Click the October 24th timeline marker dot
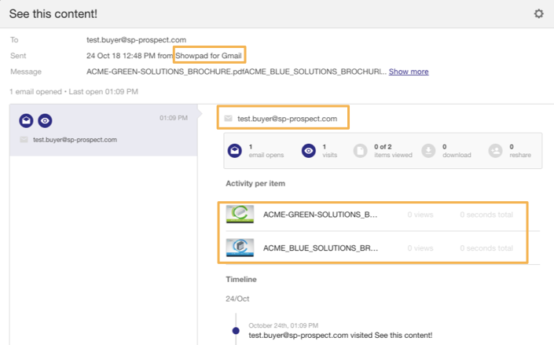 point(236,331)
